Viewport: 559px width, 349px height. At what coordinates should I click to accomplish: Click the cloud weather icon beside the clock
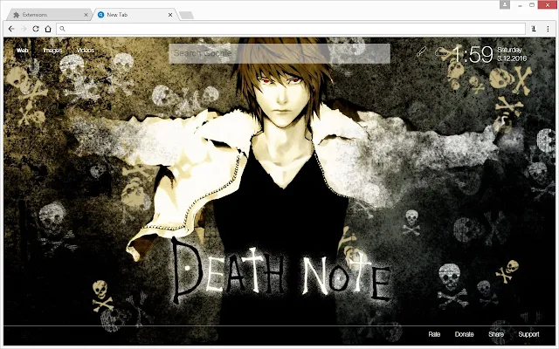pyautogui.click(x=440, y=52)
